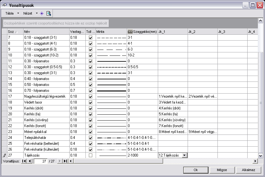Click the Minta column header
265x177 pixels.
point(111,32)
